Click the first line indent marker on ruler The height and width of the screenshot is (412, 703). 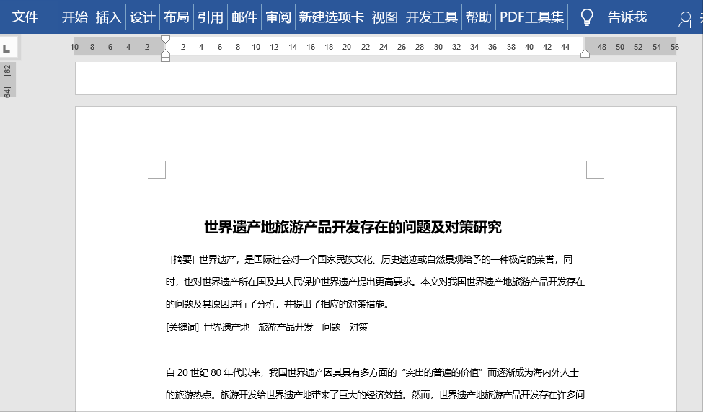165,40
